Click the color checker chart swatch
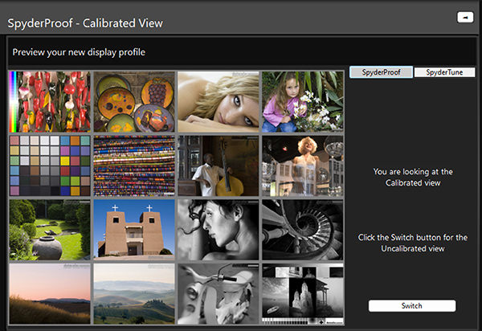This screenshot has height=331, width=482. [49, 165]
